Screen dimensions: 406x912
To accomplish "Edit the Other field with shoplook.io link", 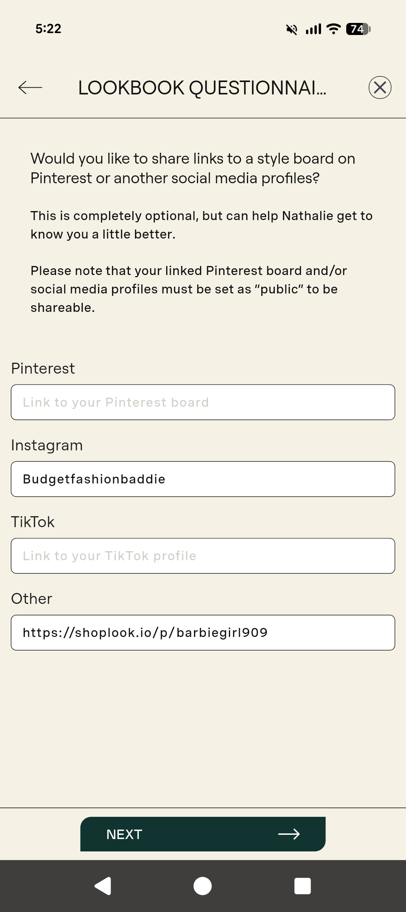I will pyautogui.click(x=203, y=632).
